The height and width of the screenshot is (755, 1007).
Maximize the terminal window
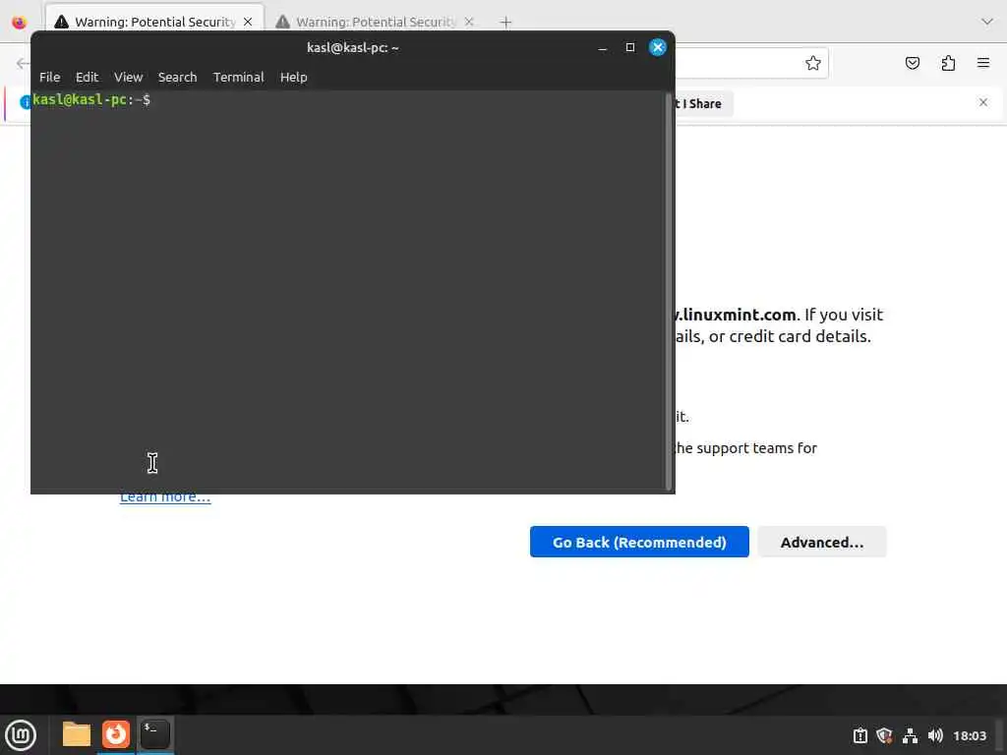630,47
